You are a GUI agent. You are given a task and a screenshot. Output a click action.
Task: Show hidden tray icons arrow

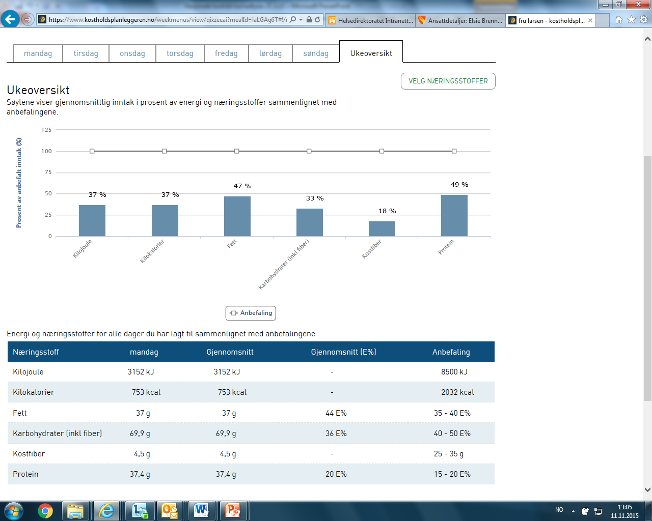tap(573, 511)
